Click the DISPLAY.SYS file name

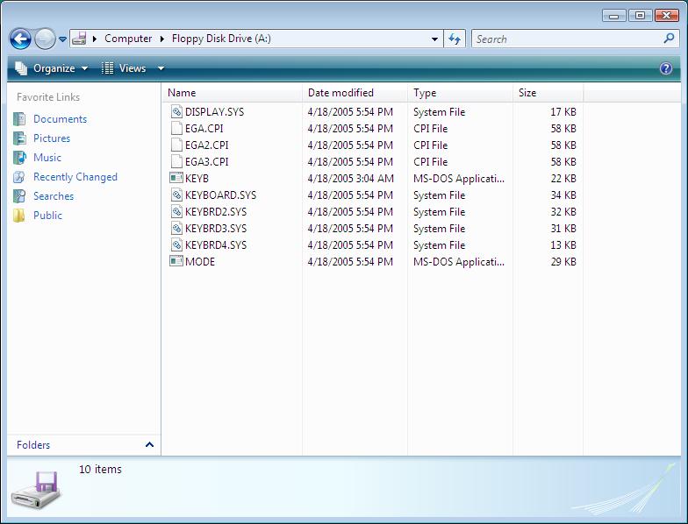coord(214,112)
